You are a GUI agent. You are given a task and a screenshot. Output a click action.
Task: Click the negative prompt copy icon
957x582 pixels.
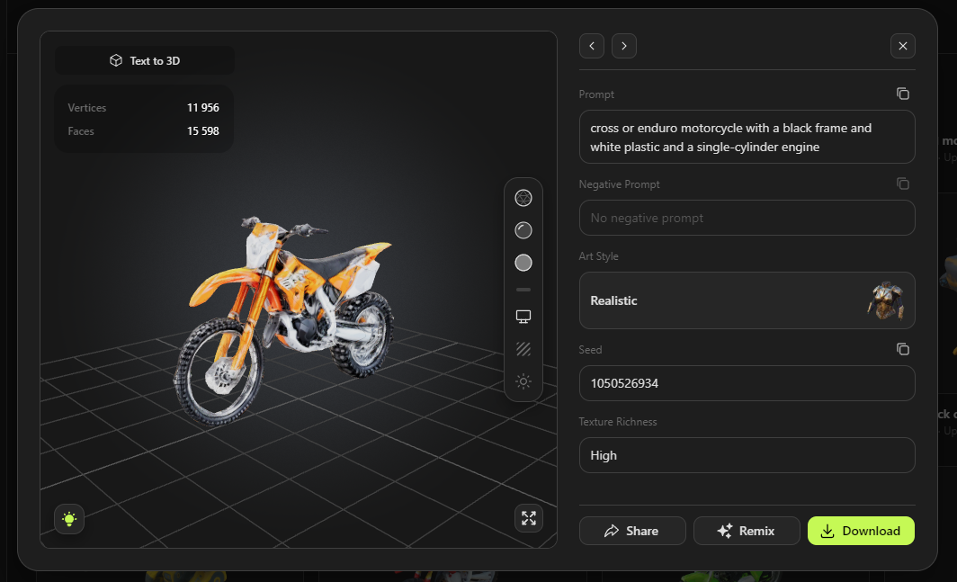pyautogui.click(x=903, y=184)
